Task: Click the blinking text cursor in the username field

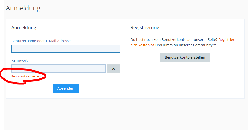Action: coord(14,49)
